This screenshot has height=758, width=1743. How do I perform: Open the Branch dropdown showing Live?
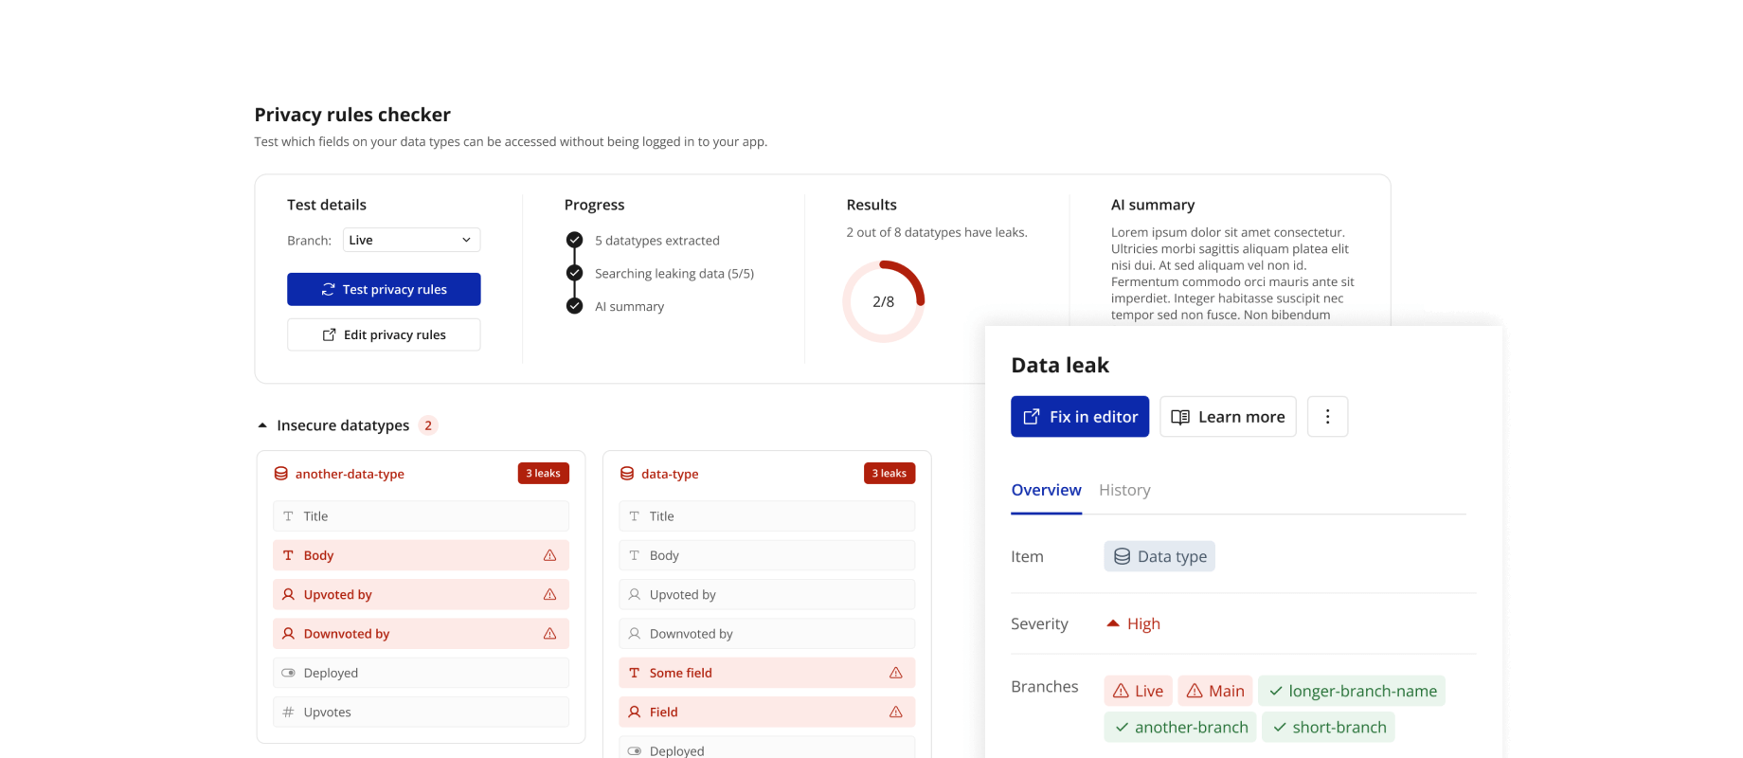[412, 240]
